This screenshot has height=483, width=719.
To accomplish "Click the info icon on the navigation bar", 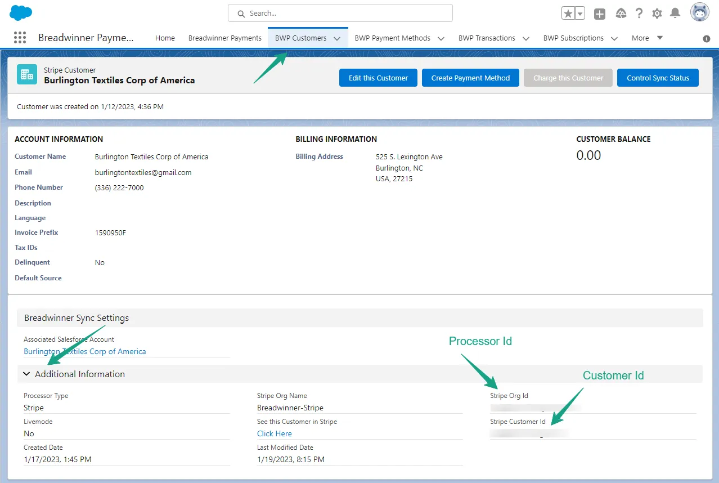I will point(707,39).
